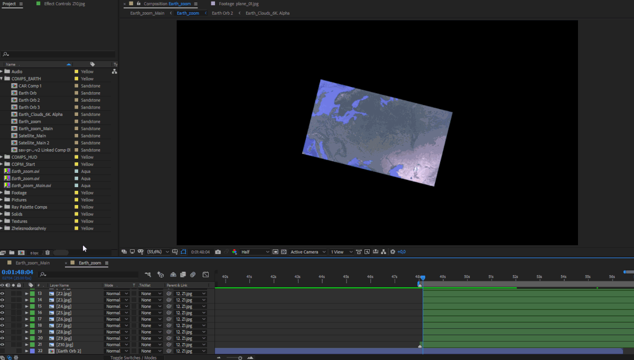The height and width of the screenshot is (360, 634).
Task: Switch to the Earth_zoom_Main timeline tab
Action: (32, 262)
